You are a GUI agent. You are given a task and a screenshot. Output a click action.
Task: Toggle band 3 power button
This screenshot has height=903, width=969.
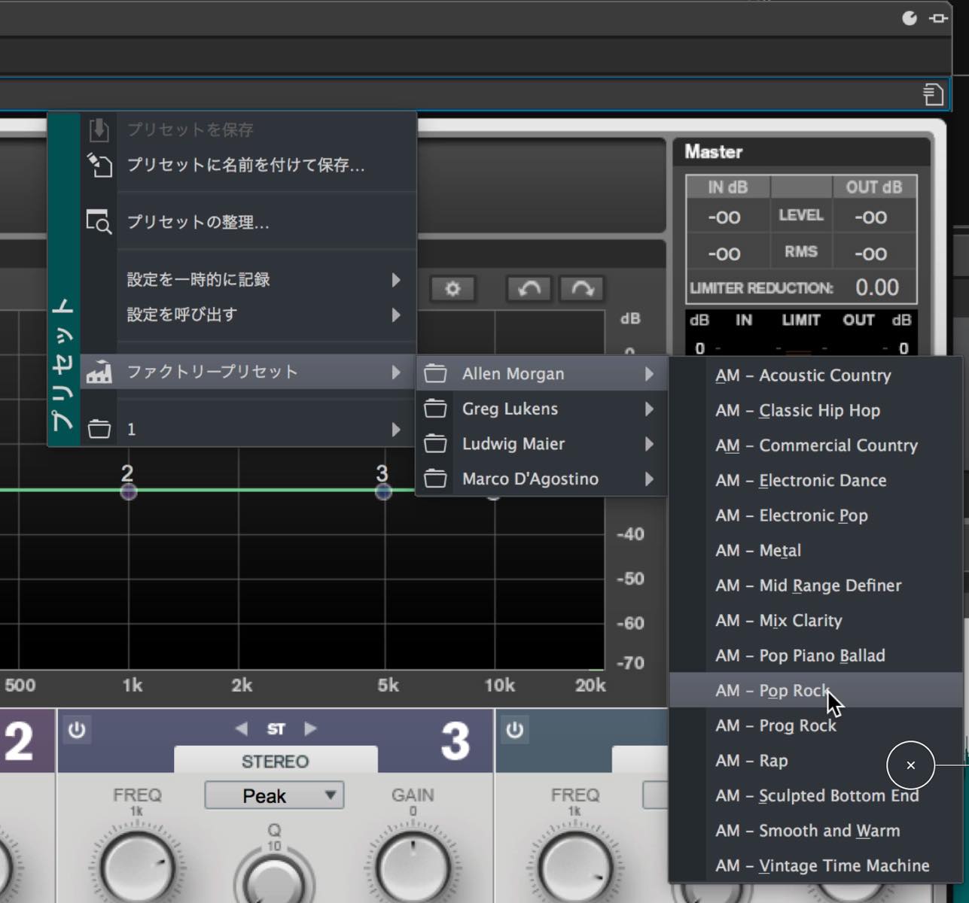click(x=77, y=730)
